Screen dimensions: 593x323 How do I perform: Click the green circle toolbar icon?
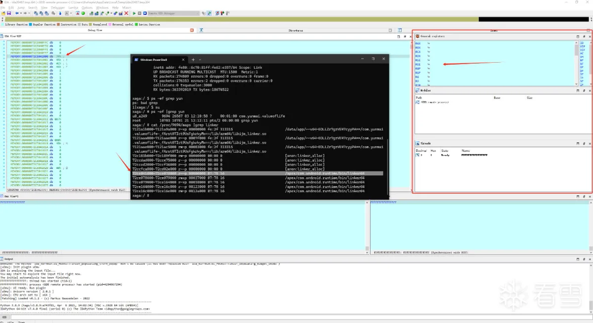point(83,13)
